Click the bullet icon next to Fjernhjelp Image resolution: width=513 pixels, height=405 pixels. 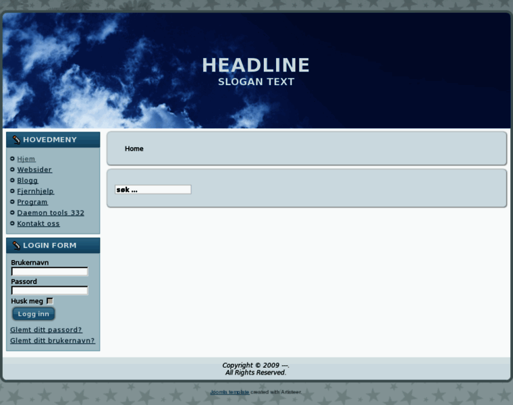click(12, 191)
